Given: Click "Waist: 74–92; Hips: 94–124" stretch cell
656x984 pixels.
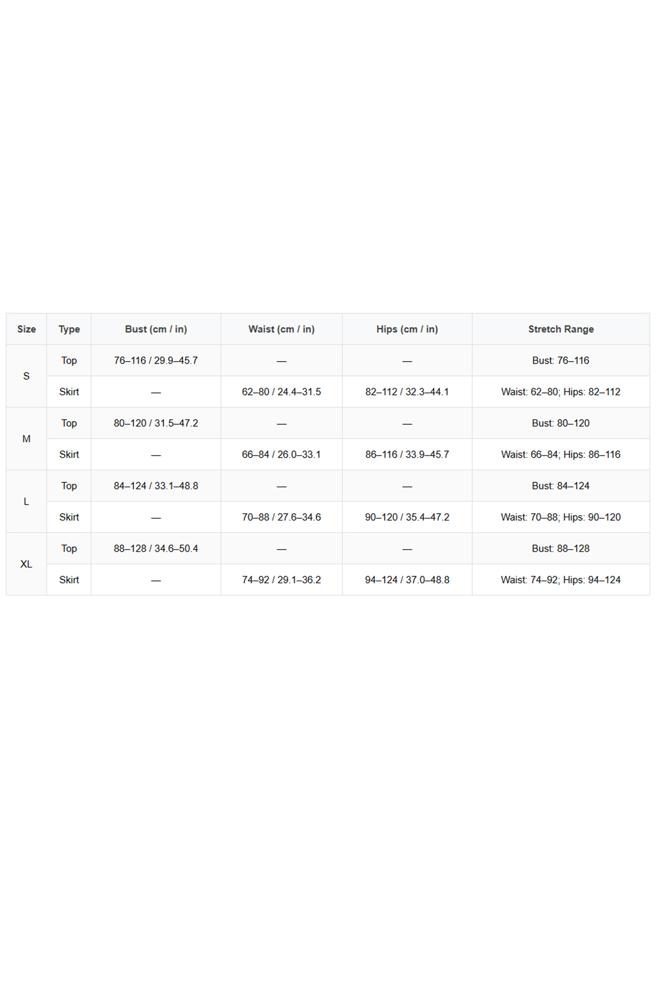Looking at the screenshot, I should click(561, 580).
